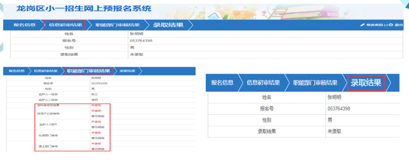Screen dimensions: 409x160
Task: Click the power icon beside 退出
Action: (391, 25)
